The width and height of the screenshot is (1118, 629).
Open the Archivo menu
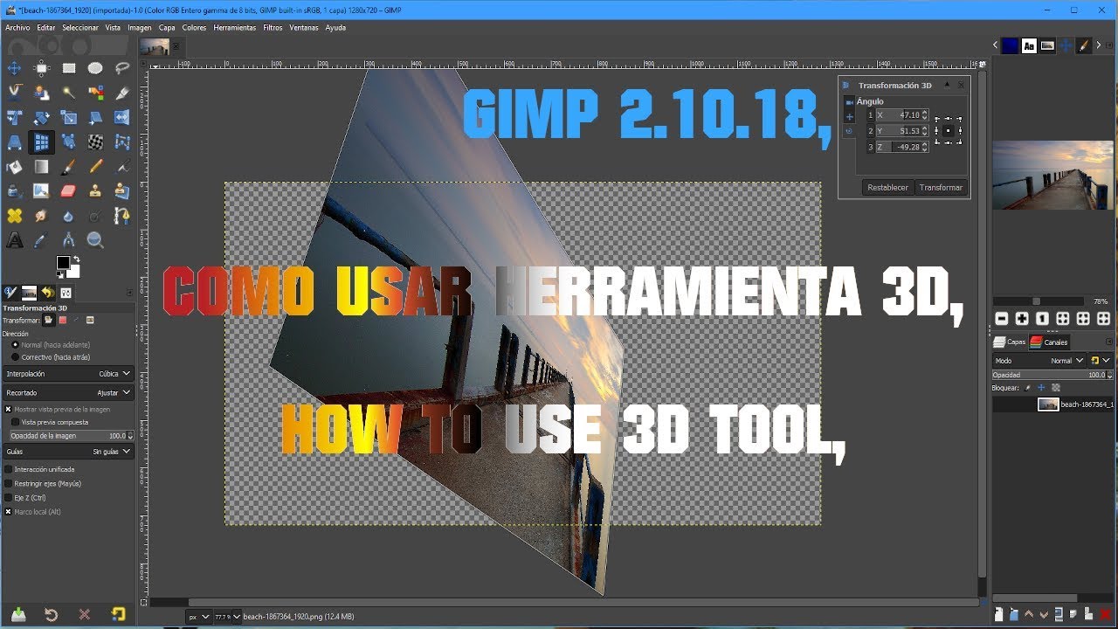17,27
